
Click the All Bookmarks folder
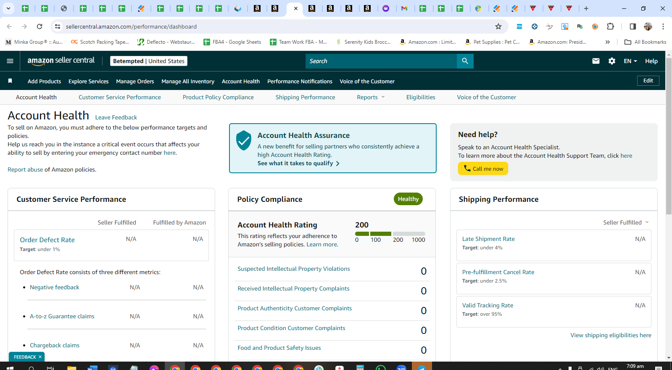646,42
